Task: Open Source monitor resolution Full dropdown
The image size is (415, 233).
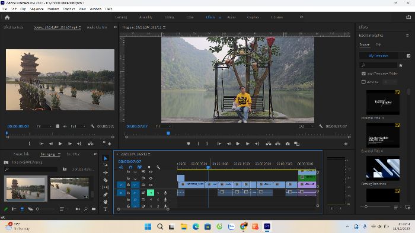Action: coord(78,126)
